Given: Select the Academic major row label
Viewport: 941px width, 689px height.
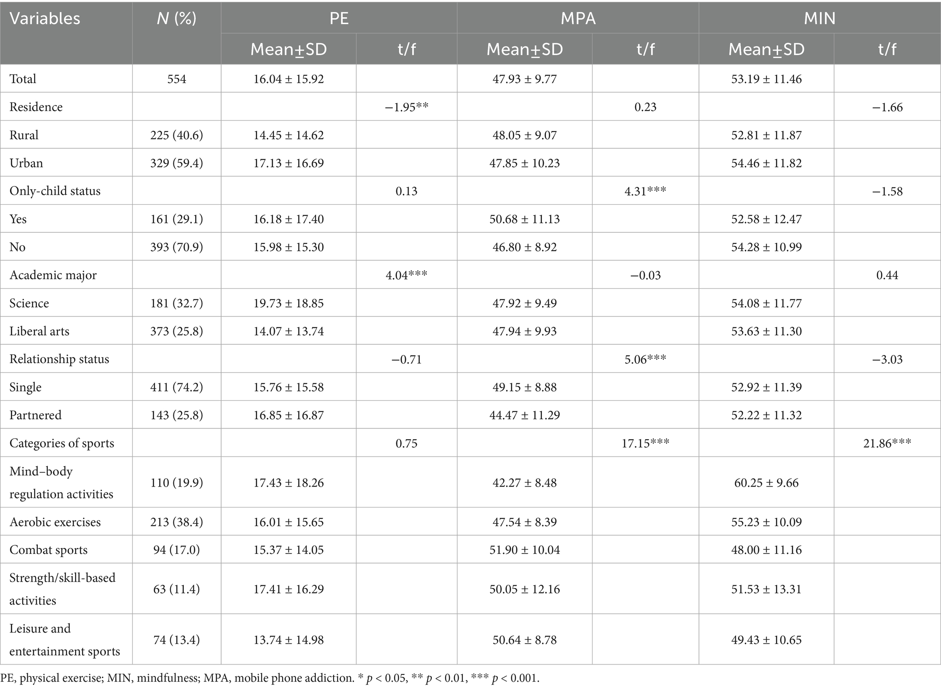Looking at the screenshot, I should [53, 275].
